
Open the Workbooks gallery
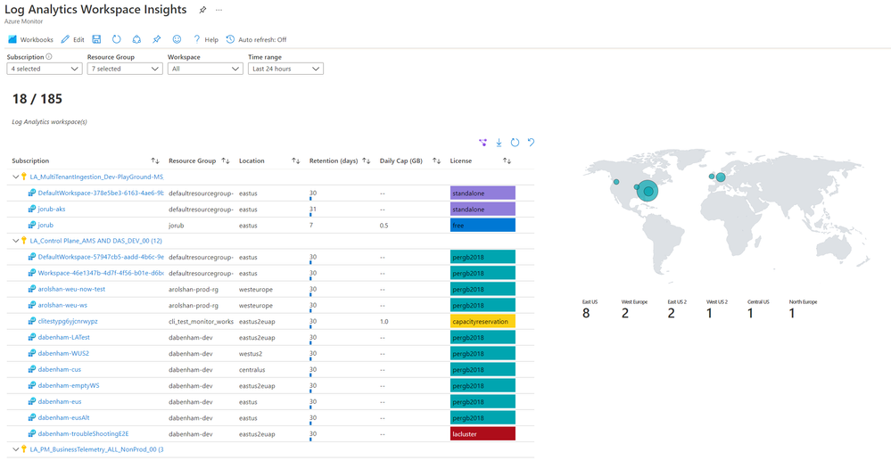30,39
